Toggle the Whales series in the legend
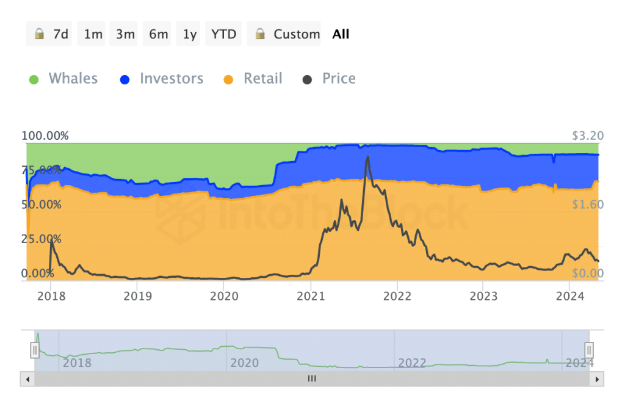 point(63,79)
